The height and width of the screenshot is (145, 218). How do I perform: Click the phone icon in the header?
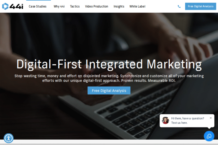pyautogui.click(x=179, y=7)
